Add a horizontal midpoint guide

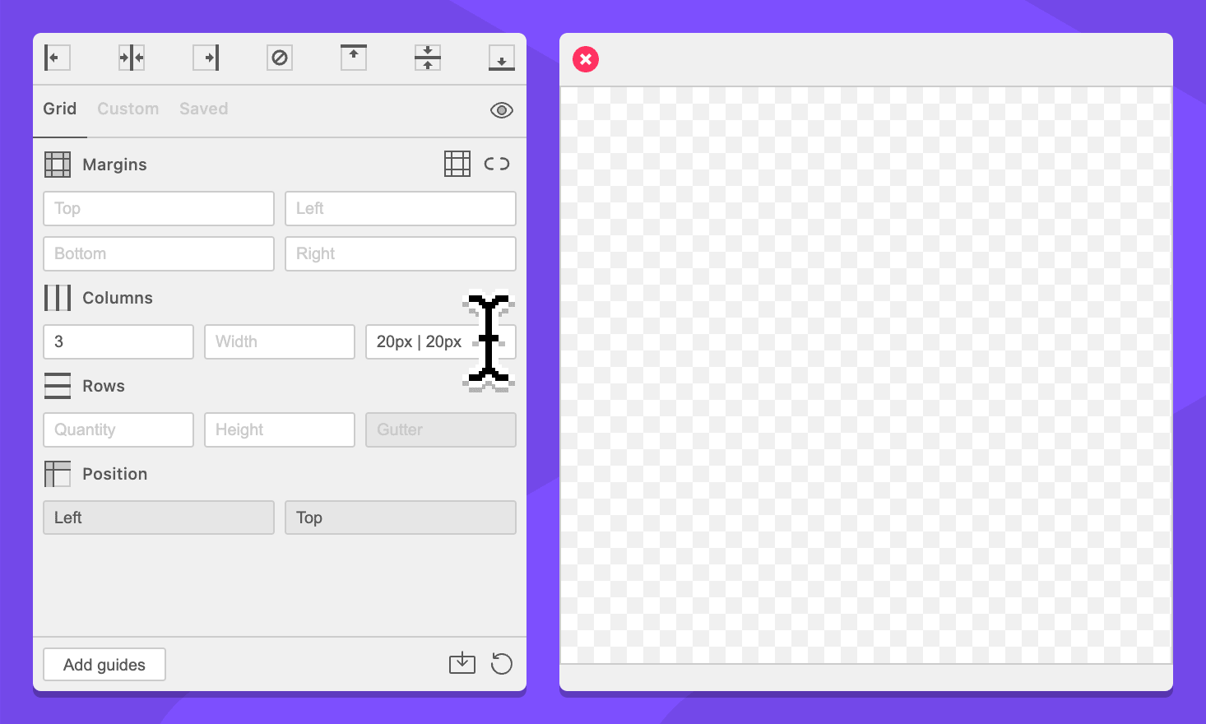click(x=428, y=58)
